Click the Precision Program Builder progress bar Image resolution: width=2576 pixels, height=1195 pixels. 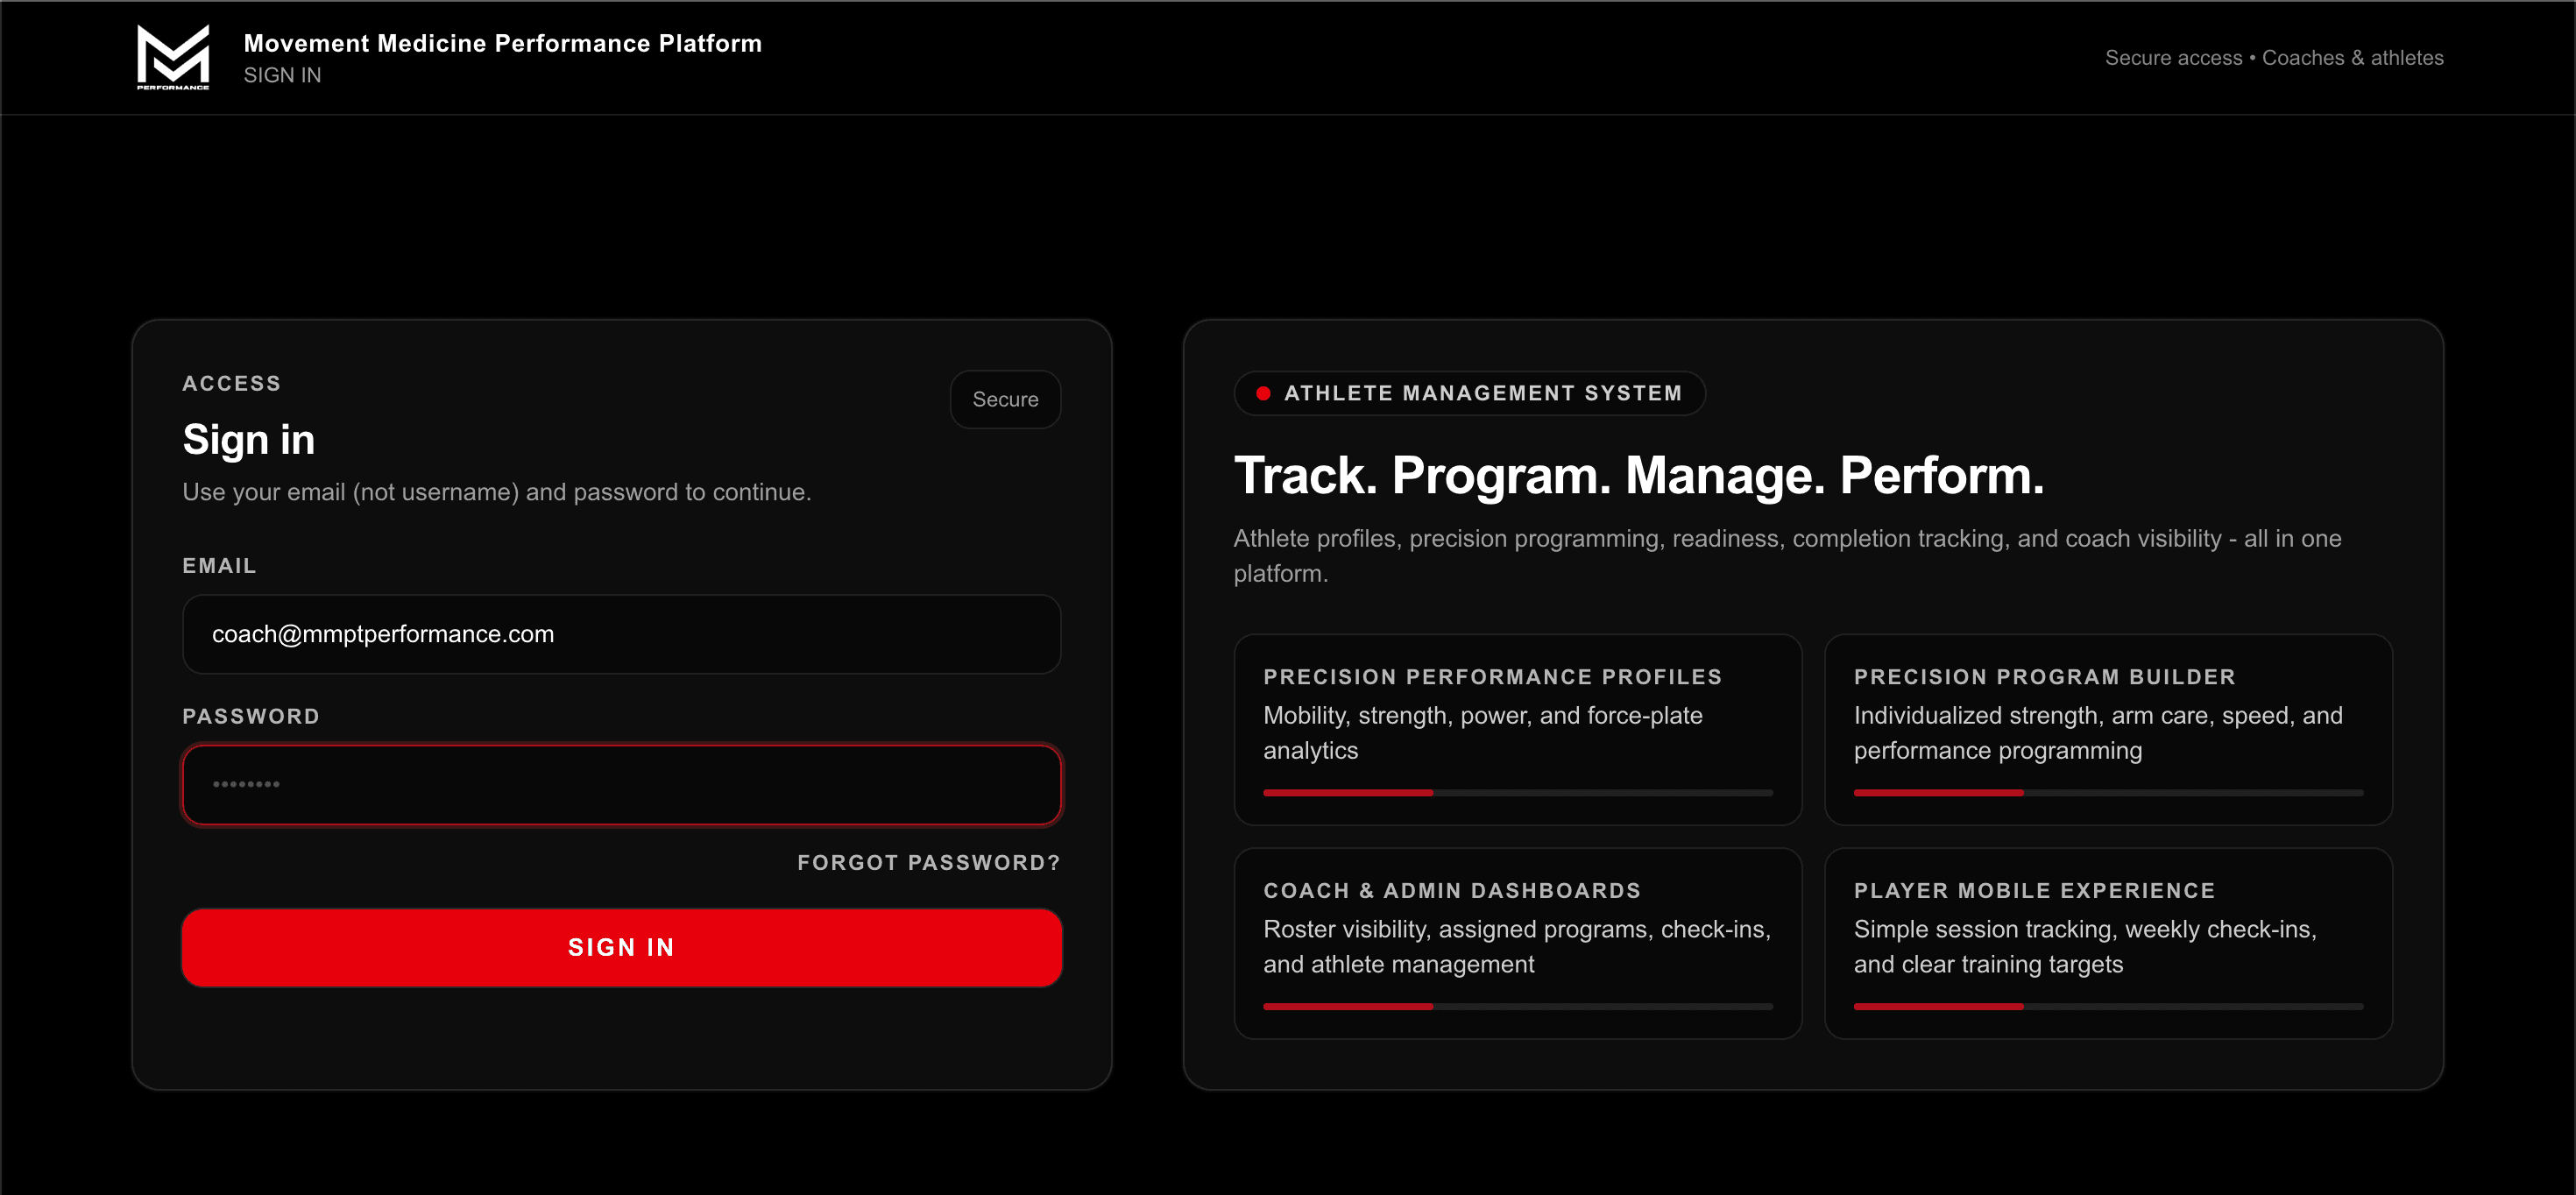[2108, 793]
